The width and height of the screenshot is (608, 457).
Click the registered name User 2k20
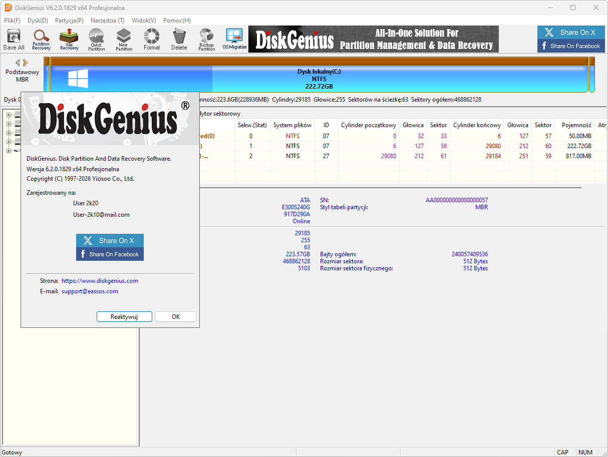(x=86, y=203)
